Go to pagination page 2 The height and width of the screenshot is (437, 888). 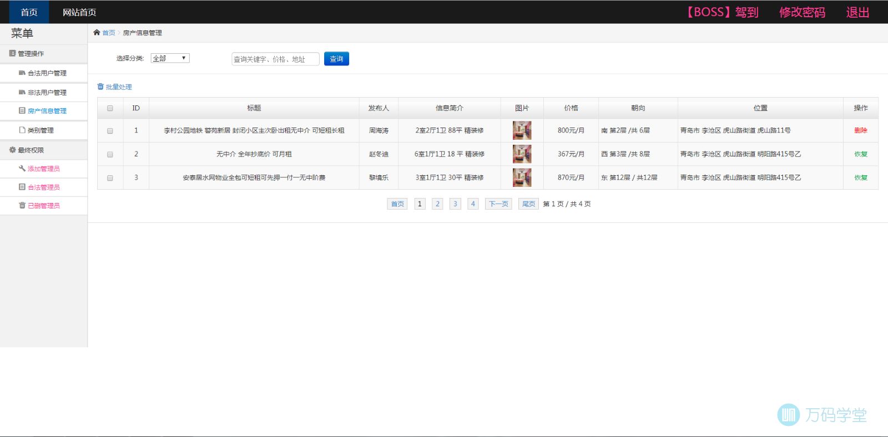pos(437,204)
